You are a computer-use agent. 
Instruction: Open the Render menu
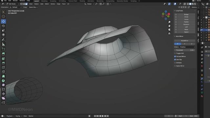[15, 1]
